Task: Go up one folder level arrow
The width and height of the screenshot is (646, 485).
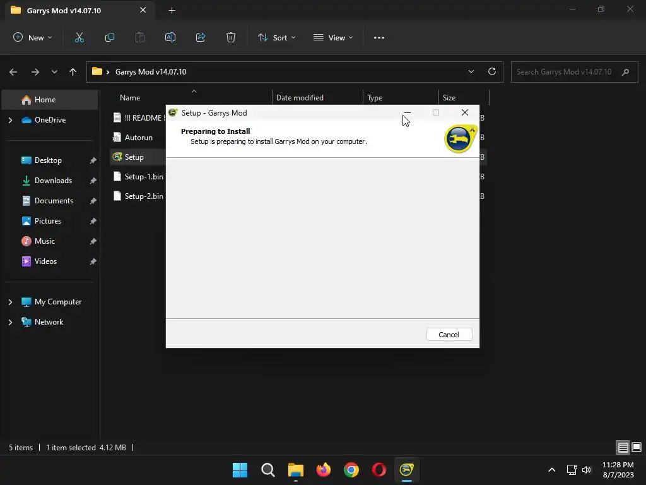Action: coord(73,72)
